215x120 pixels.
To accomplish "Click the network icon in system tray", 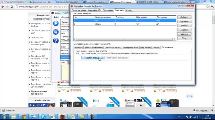I will [x=195, y=117].
